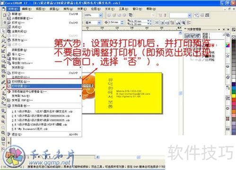Open the 编辑 (Edit) menu

coord(26,9)
